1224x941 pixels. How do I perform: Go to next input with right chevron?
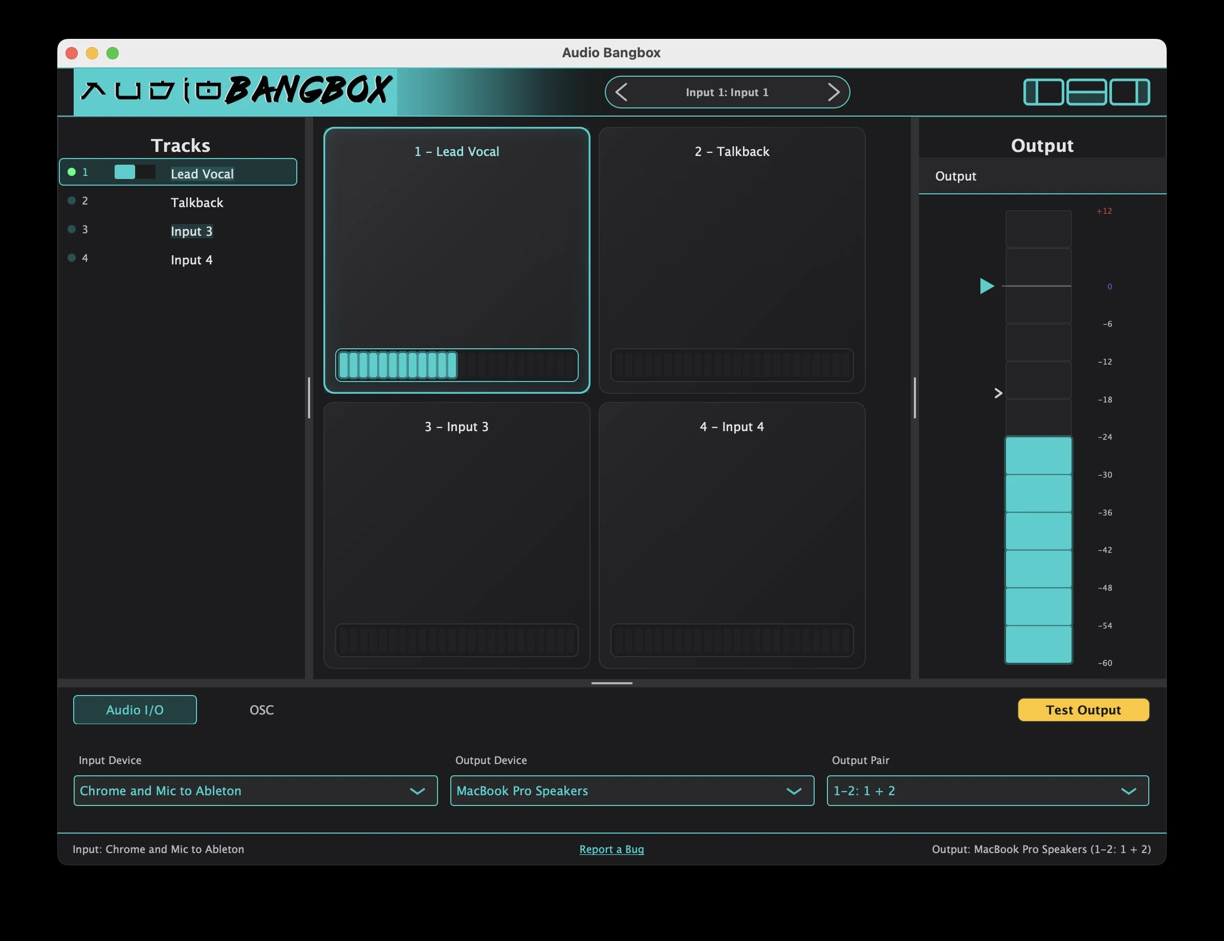tap(835, 92)
